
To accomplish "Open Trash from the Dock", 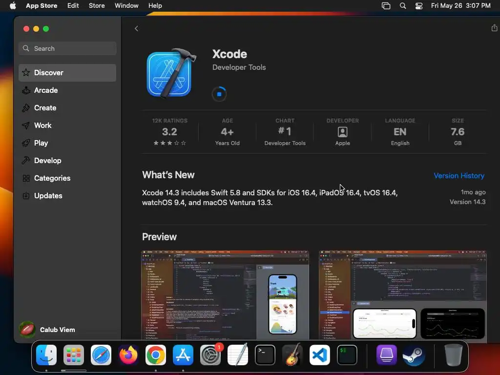I will coord(453,355).
